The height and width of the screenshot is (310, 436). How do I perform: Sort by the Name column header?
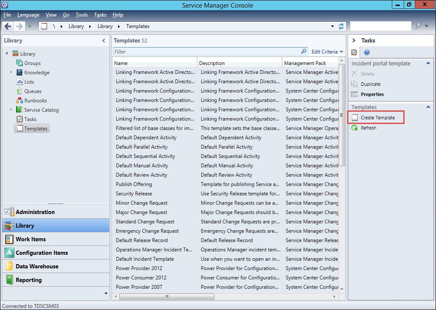point(155,63)
